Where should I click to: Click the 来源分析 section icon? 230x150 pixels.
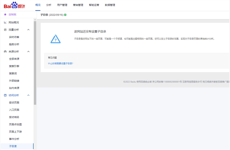(x=5, y=52)
